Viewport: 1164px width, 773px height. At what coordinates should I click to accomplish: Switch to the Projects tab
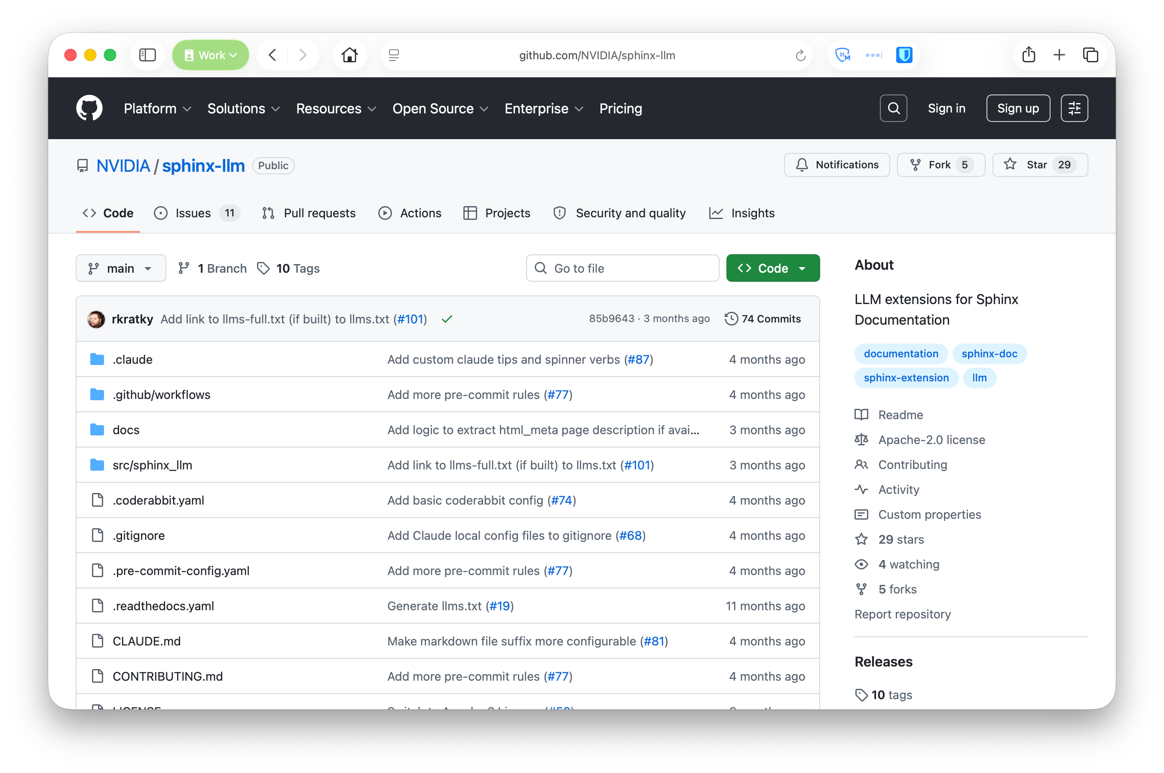point(497,213)
